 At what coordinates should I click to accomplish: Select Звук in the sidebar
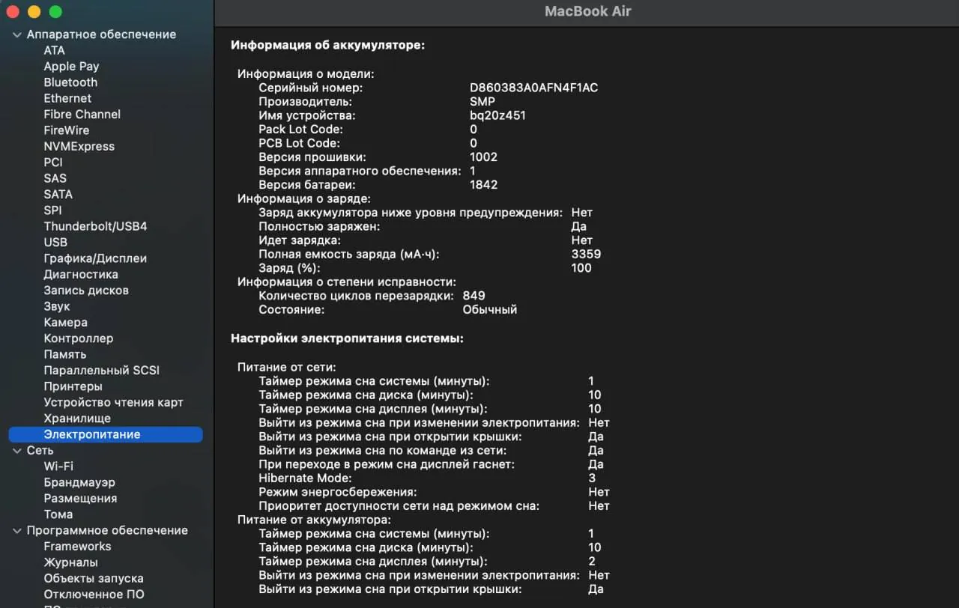(57, 306)
